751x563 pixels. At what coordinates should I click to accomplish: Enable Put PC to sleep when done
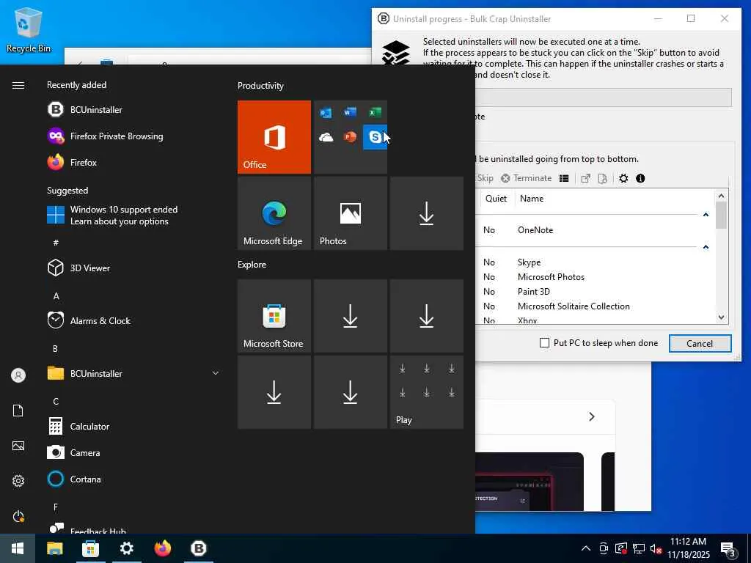click(x=545, y=343)
